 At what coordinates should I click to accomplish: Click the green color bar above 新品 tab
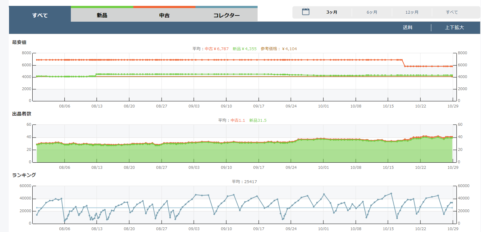click(102, 7)
